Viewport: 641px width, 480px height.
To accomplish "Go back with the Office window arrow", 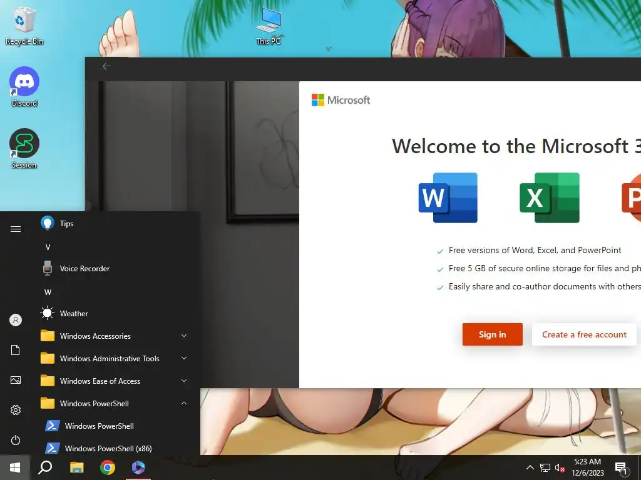I will tap(106, 66).
